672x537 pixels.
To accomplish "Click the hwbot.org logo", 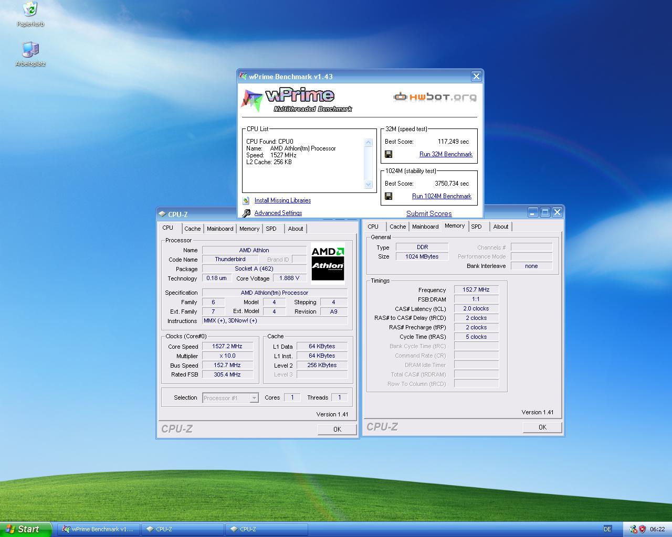I will click(x=435, y=96).
